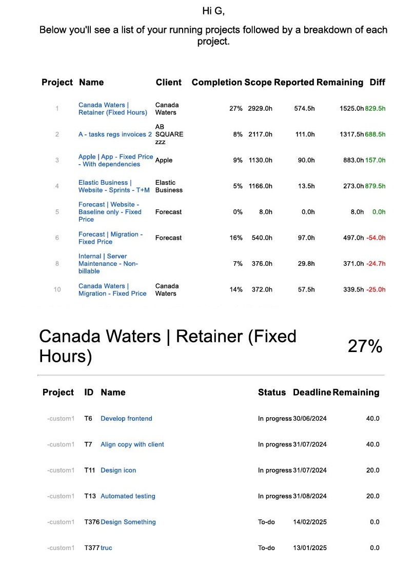Open the Design icon task

pos(118,471)
